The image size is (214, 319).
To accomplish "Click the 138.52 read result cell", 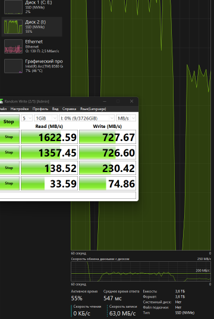I will pyautogui.click(x=49, y=168).
